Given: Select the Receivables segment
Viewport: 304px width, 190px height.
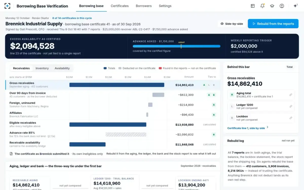Looking at the screenshot, I should point(21,68).
